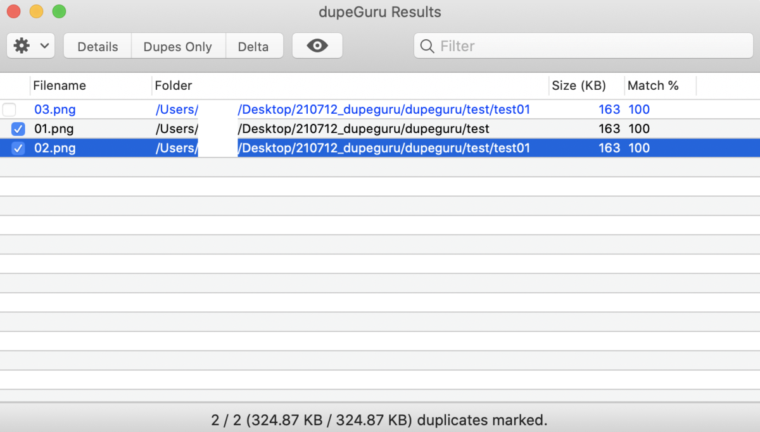This screenshot has height=432, width=760.
Task: Select the 02.png filename
Action: tap(55, 148)
